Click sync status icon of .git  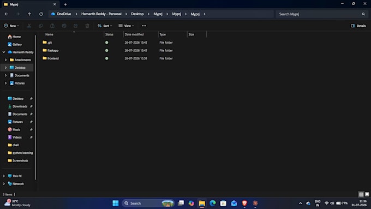click(107, 43)
